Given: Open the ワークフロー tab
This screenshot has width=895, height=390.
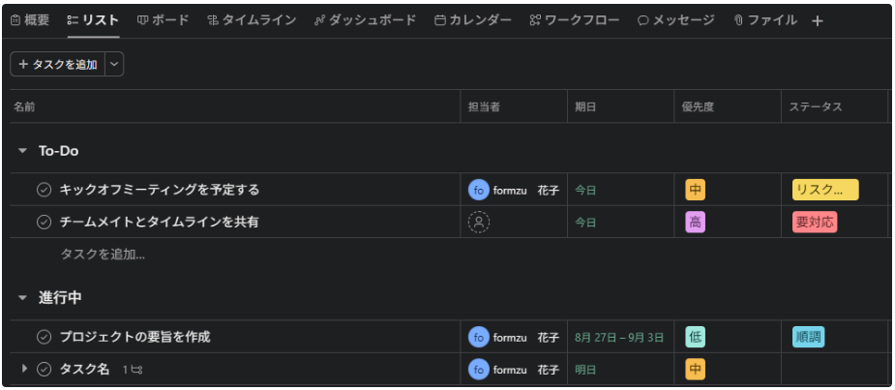Looking at the screenshot, I should (574, 20).
